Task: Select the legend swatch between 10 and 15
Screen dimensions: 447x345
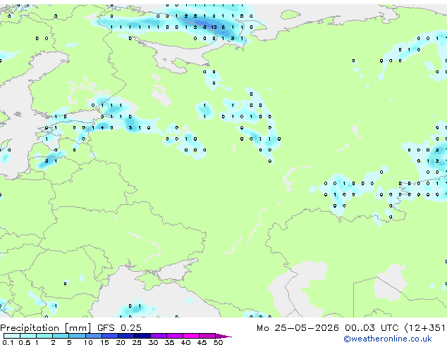Action: pos(94,336)
